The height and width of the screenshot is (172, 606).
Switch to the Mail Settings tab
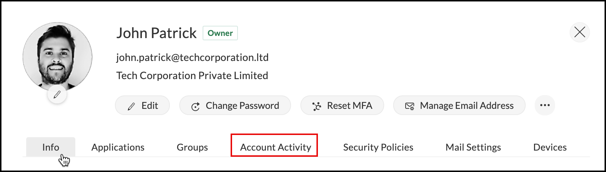click(x=473, y=147)
